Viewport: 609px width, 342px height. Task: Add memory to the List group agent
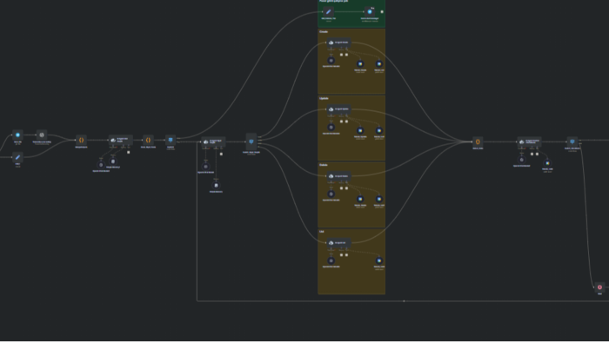pos(341,255)
